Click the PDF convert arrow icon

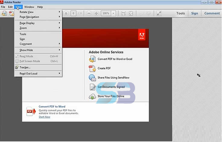(31, 111)
